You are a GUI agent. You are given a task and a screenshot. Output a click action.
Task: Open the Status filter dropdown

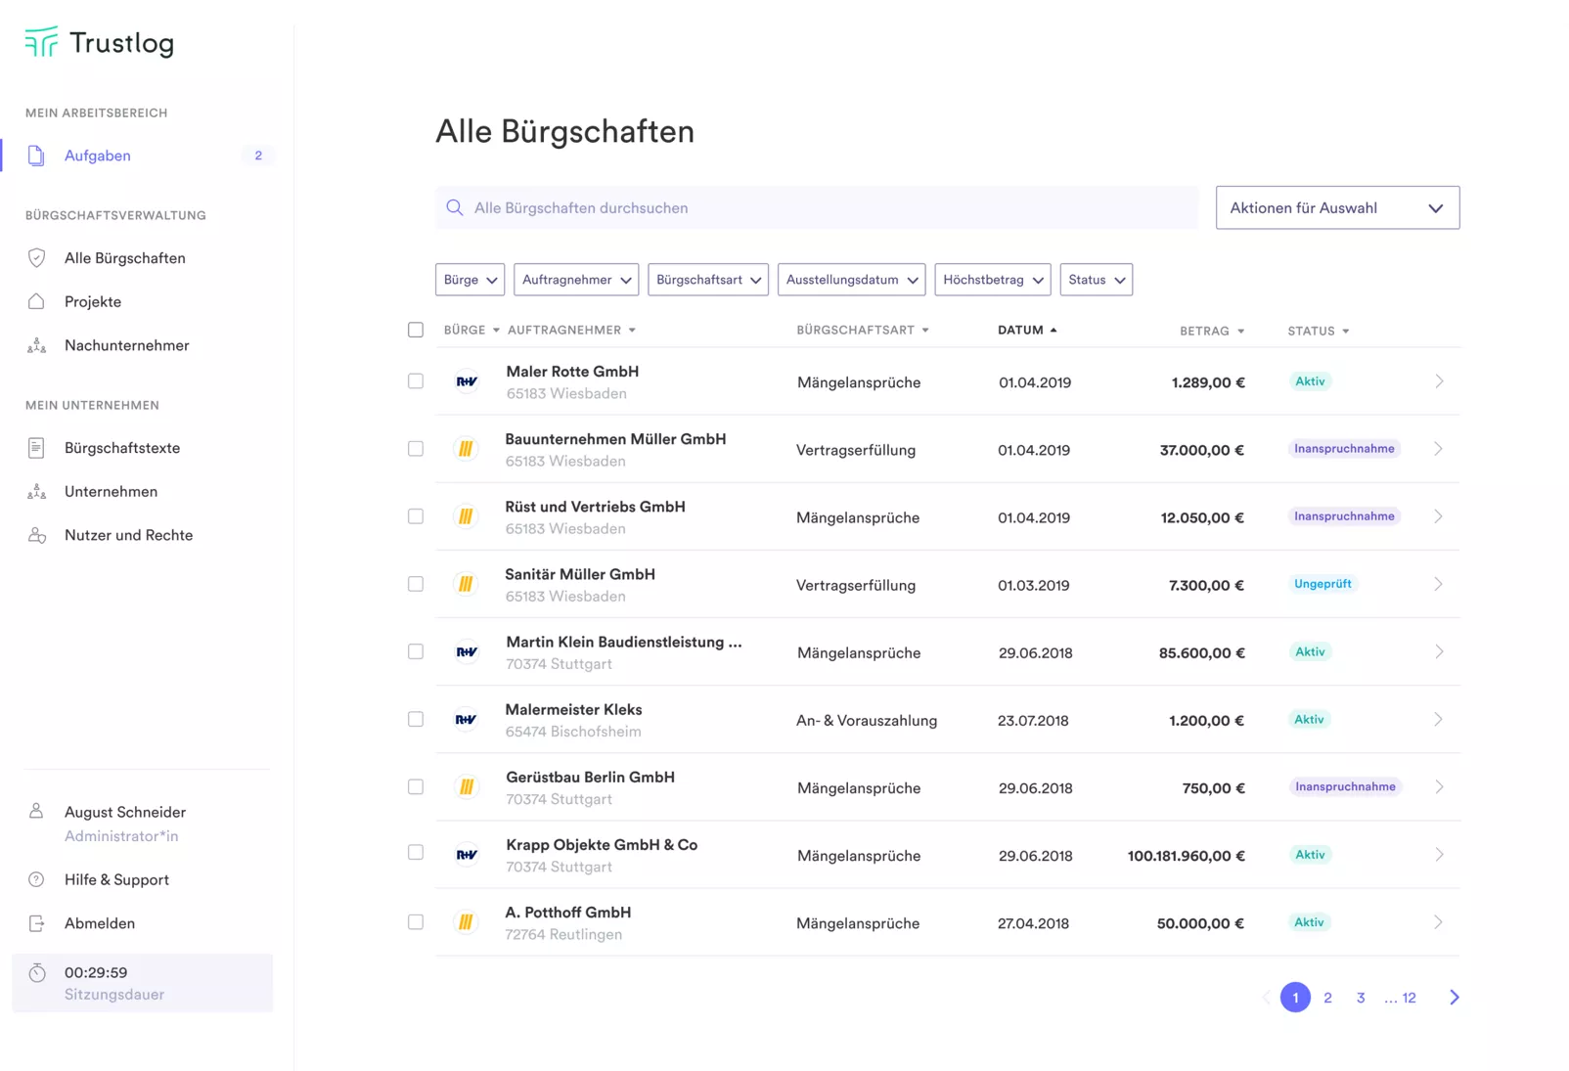[x=1096, y=280]
